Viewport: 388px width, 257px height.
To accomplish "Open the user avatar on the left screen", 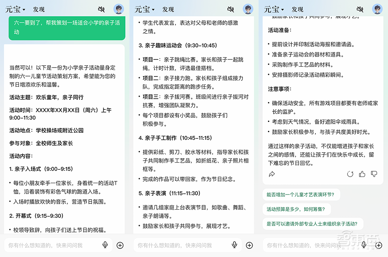I will (x=118, y=9).
